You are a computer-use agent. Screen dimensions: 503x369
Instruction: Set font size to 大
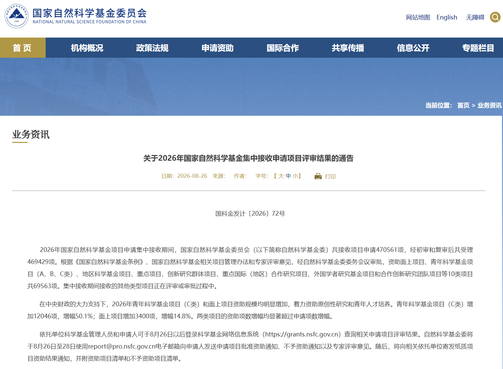tap(281, 176)
